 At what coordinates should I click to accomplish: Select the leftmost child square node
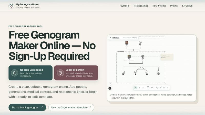coord(123,72)
